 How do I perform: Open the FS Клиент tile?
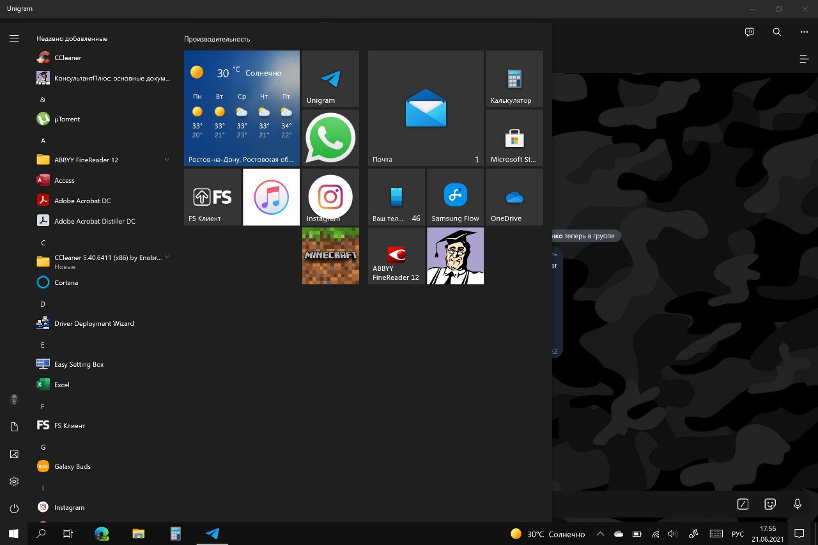[x=212, y=197]
